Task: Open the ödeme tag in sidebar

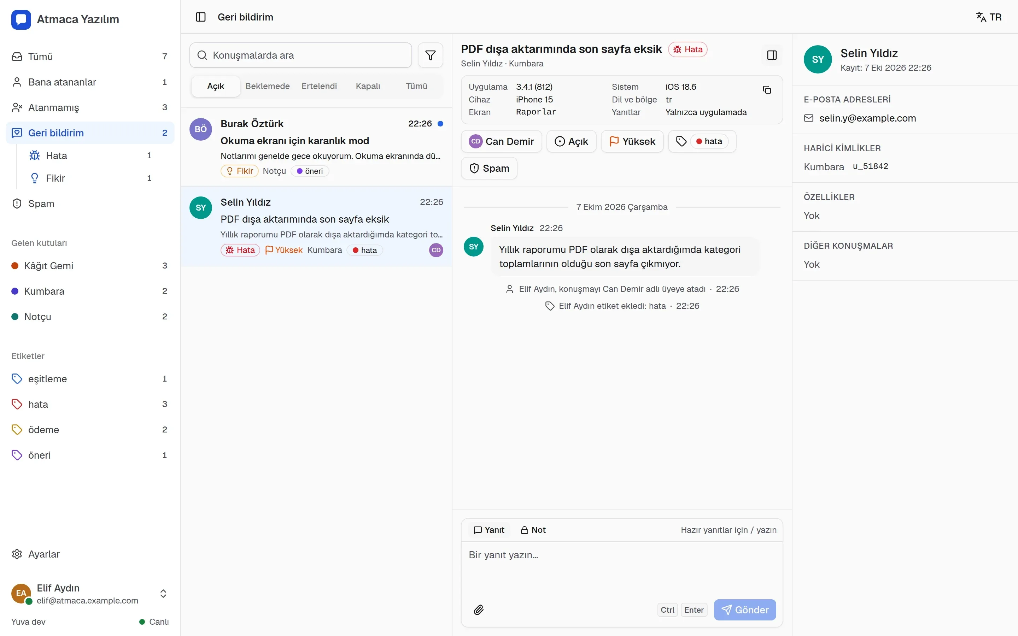Action: click(90, 429)
